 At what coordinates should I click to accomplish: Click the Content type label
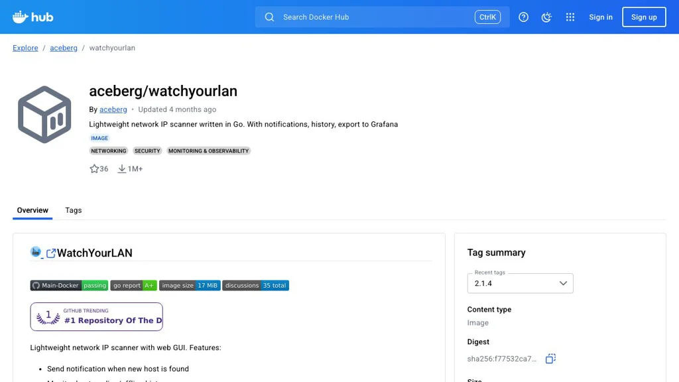489,309
